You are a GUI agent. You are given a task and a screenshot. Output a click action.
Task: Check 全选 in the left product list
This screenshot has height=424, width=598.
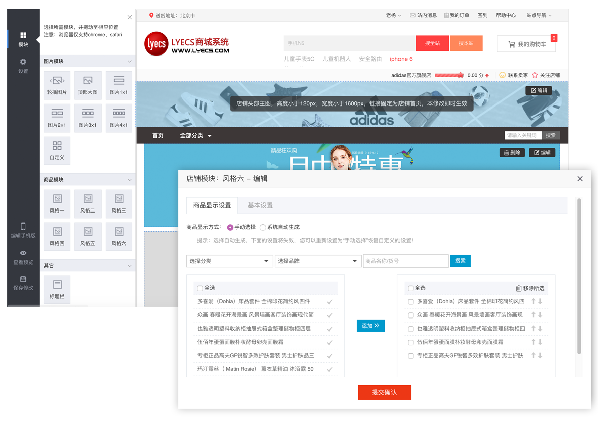[200, 289]
